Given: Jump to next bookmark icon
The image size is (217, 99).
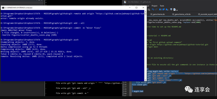Looking at the screenshot, I should (167, 10).
